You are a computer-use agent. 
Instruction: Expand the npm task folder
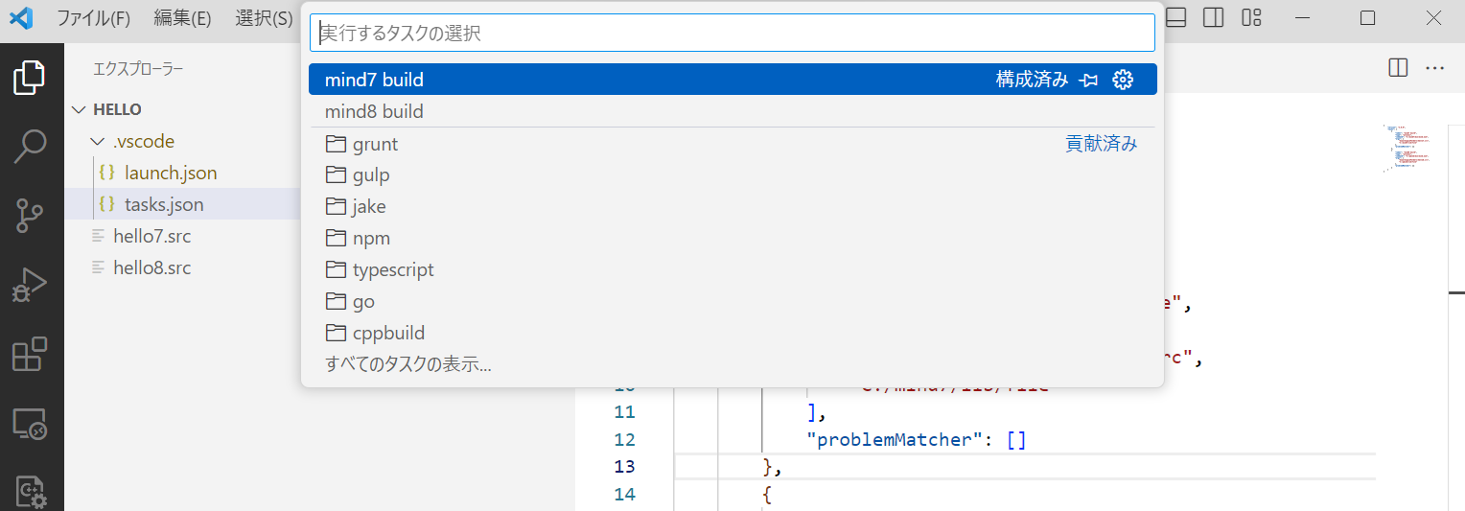point(732,239)
